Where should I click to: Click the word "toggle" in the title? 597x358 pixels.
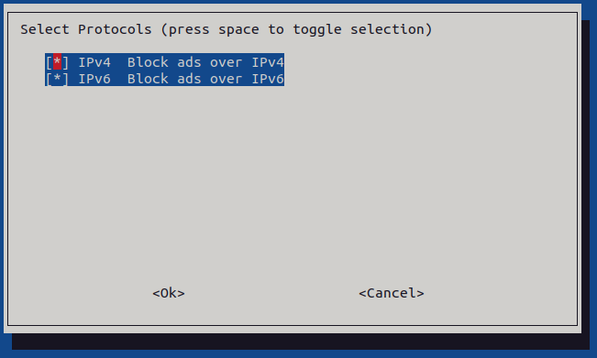pyautogui.click(x=316, y=29)
